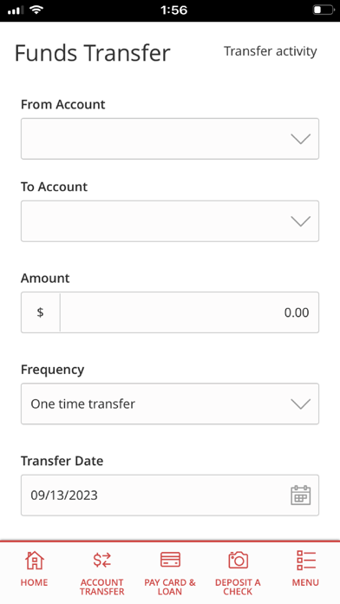Select the MENU tab label
The height and width of the screenshot is (604, 340).
(x=305, y=582)
